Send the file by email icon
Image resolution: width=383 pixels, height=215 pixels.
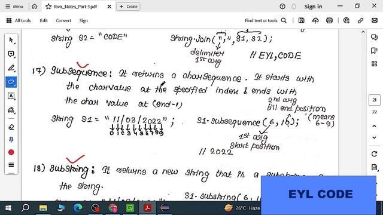[375, 20]
